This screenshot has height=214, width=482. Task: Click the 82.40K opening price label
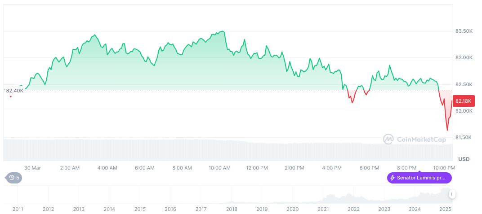15,91
